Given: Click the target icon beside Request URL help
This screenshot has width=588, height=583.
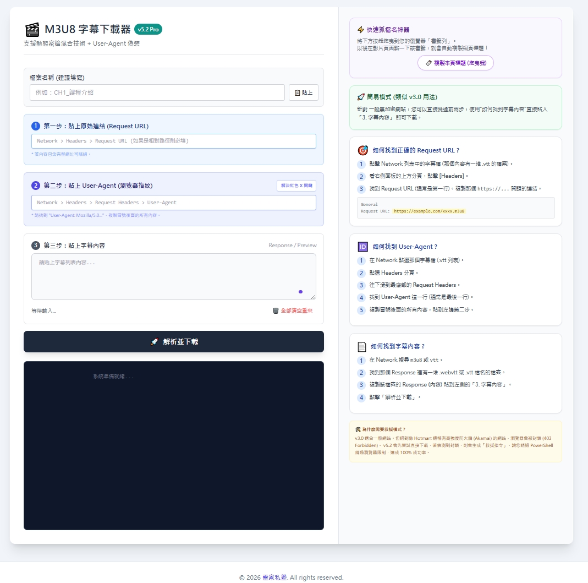Looking at the screenshot, I should click(362, 150).
